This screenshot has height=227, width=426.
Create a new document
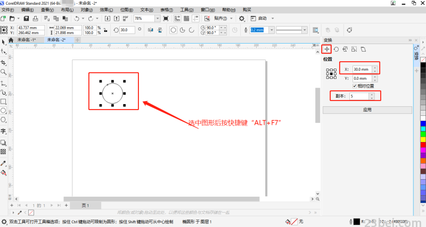click(3, 19)
